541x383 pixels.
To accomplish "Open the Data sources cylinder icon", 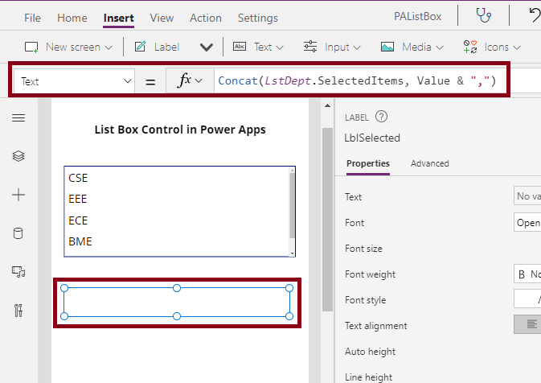I will pyautogui.click(x=18, y=233).
